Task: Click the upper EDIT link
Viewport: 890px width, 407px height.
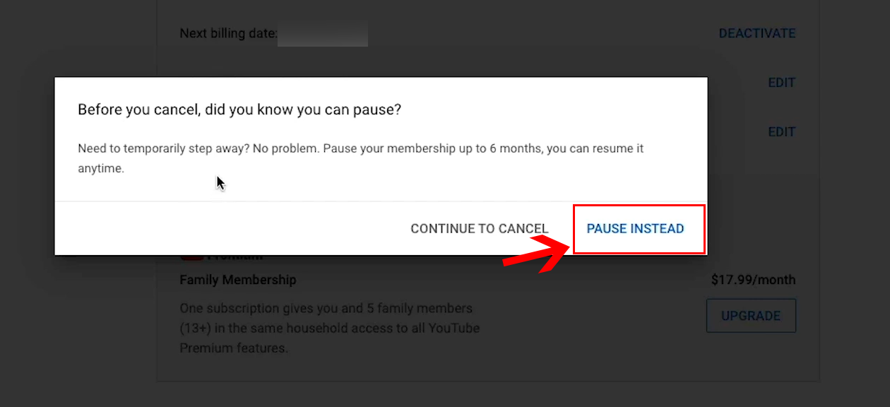Action: 781,83
